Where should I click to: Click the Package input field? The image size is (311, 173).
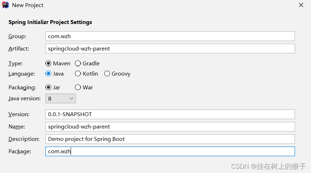click(x=170, y=151)
